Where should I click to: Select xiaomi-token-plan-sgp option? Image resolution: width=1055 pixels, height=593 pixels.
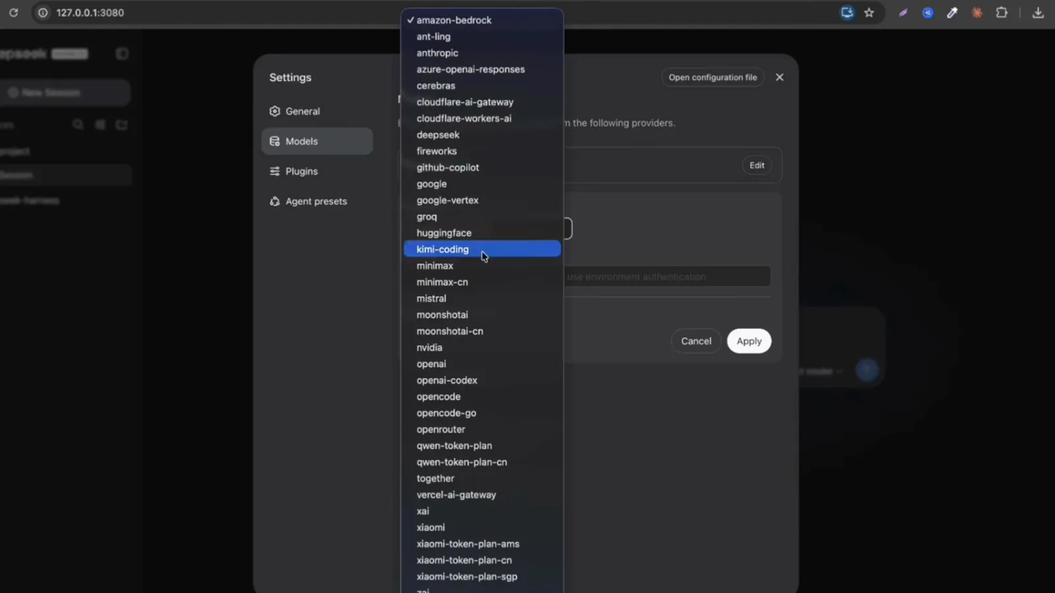tap(482, 577)
